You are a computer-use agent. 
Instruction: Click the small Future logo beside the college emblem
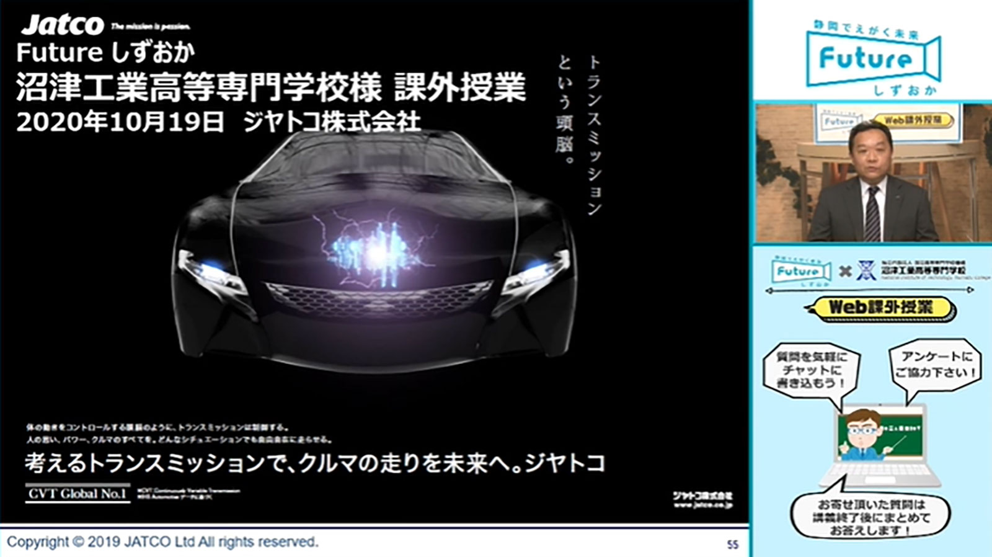801,271
